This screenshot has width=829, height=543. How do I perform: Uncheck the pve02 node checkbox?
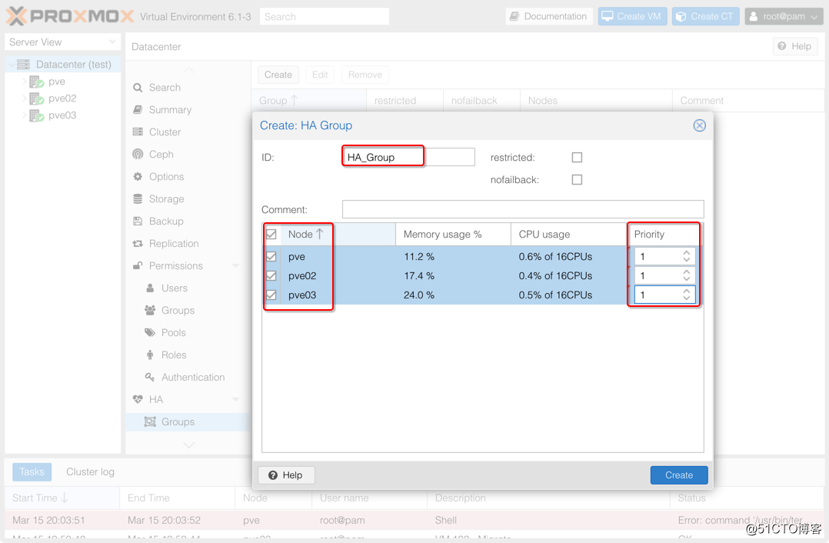[x=271, y=275]
